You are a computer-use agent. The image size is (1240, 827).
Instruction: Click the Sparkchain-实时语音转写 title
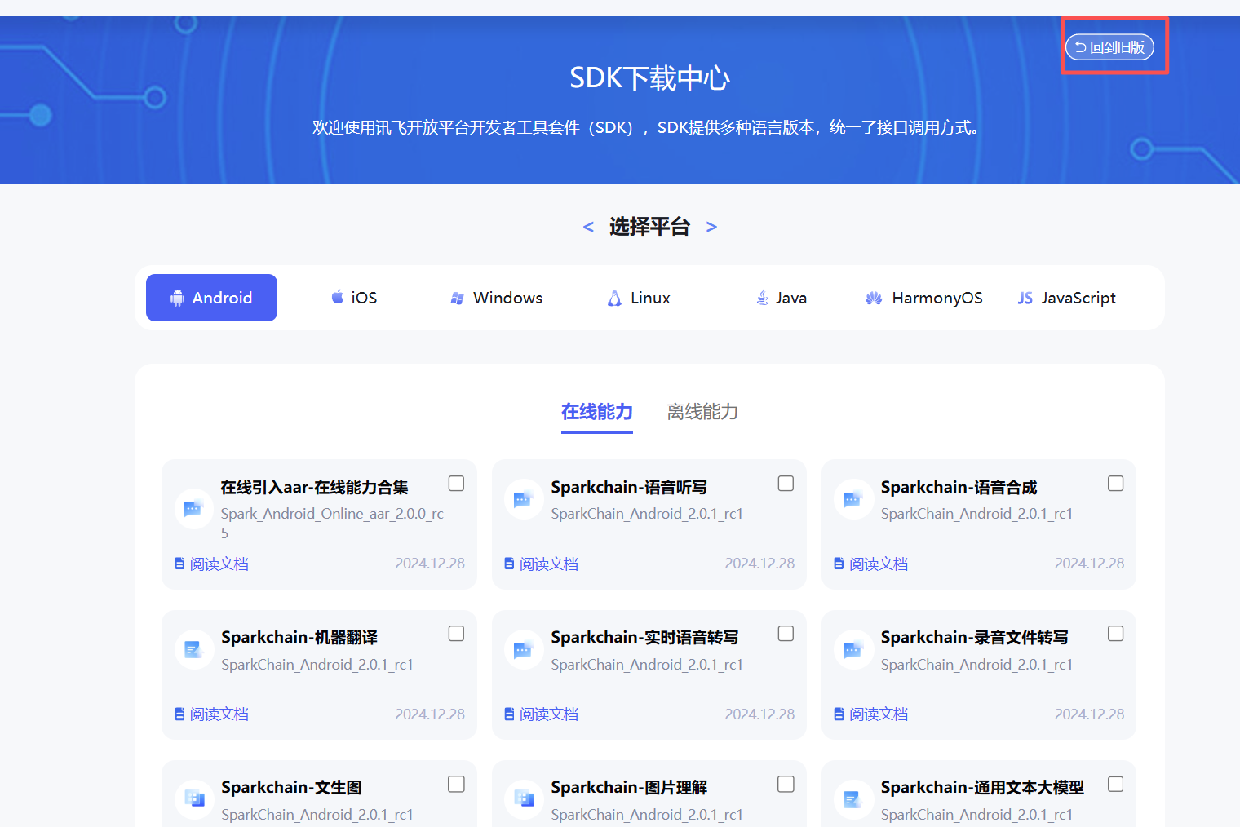coord(644,637)
